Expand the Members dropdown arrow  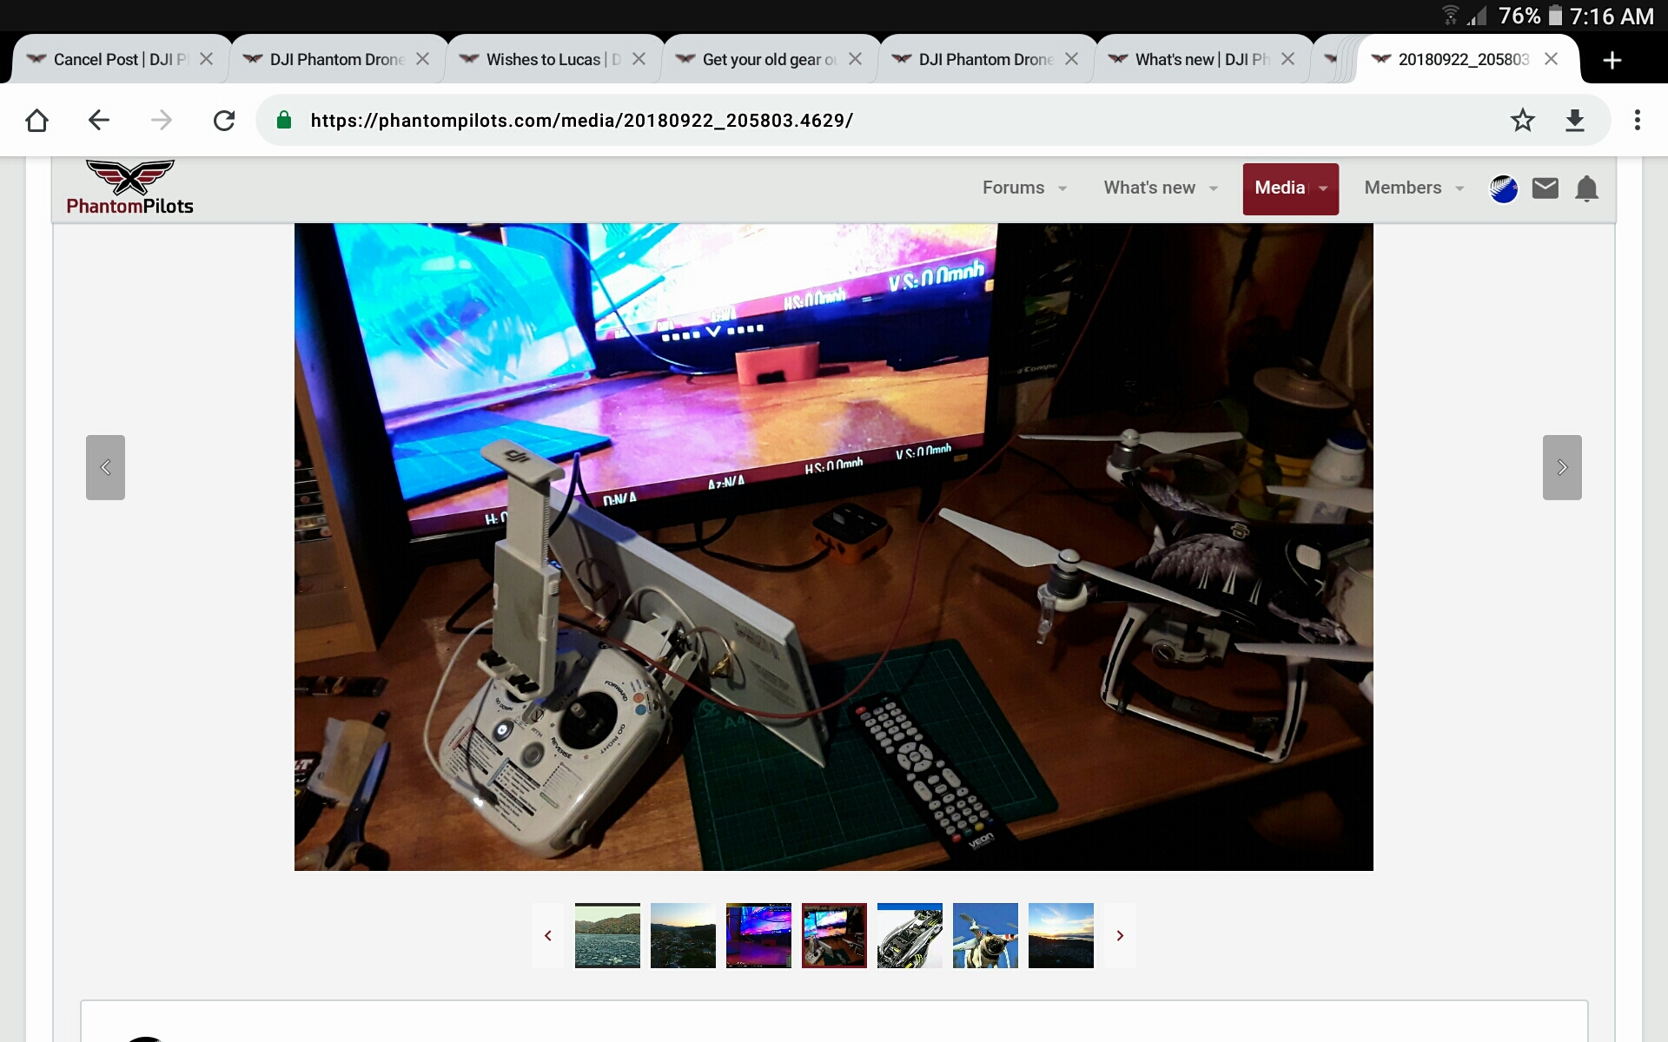(1459, 188)
